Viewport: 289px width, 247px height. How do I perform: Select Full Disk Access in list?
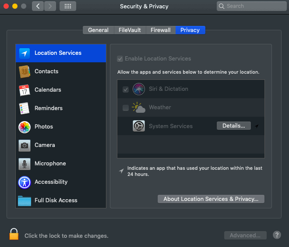[61, 200]
